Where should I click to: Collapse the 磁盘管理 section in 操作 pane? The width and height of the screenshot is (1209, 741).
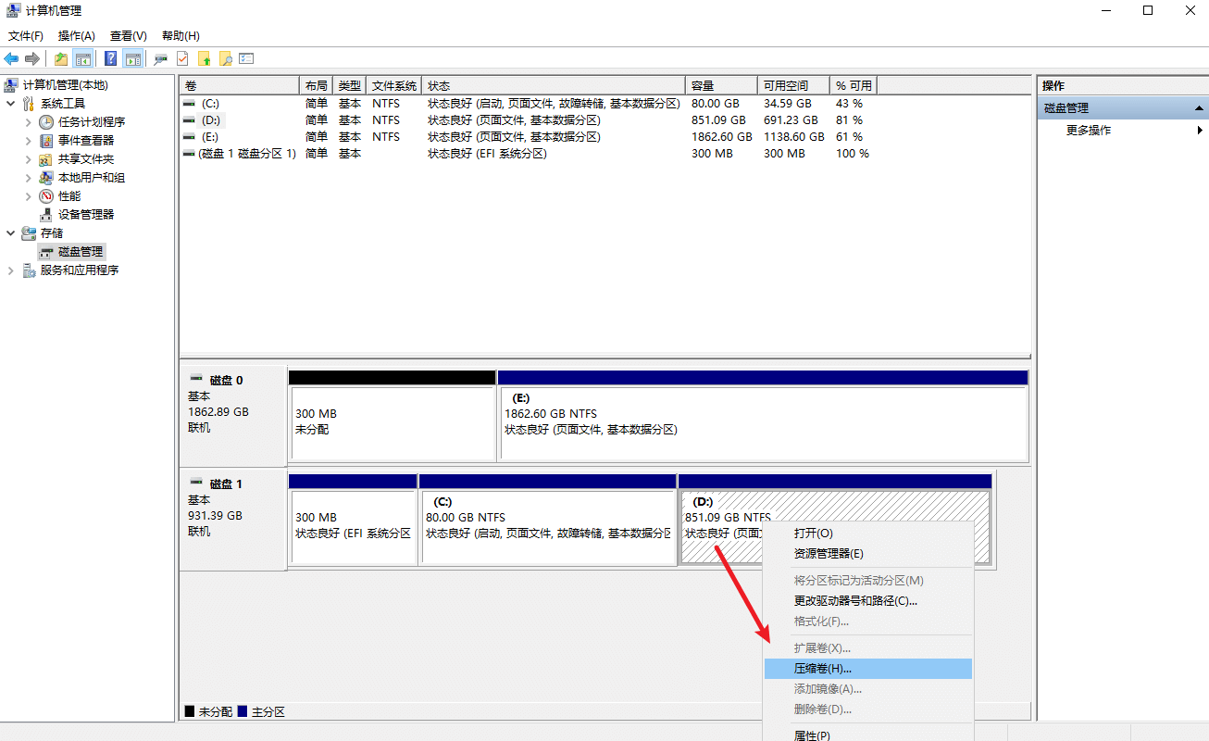pyautogui.click(x=1200, y=108)
